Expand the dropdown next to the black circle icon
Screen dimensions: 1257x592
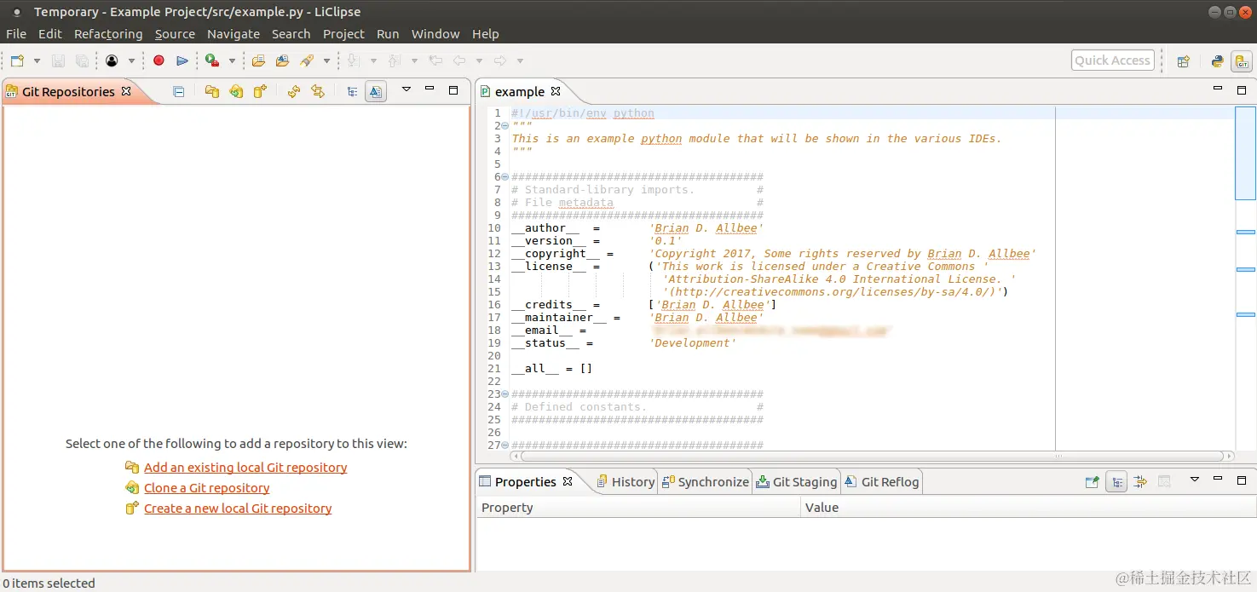[x=131, y=61]
